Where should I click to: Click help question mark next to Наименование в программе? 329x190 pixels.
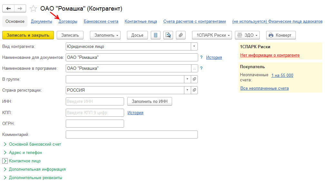[201, 68]
